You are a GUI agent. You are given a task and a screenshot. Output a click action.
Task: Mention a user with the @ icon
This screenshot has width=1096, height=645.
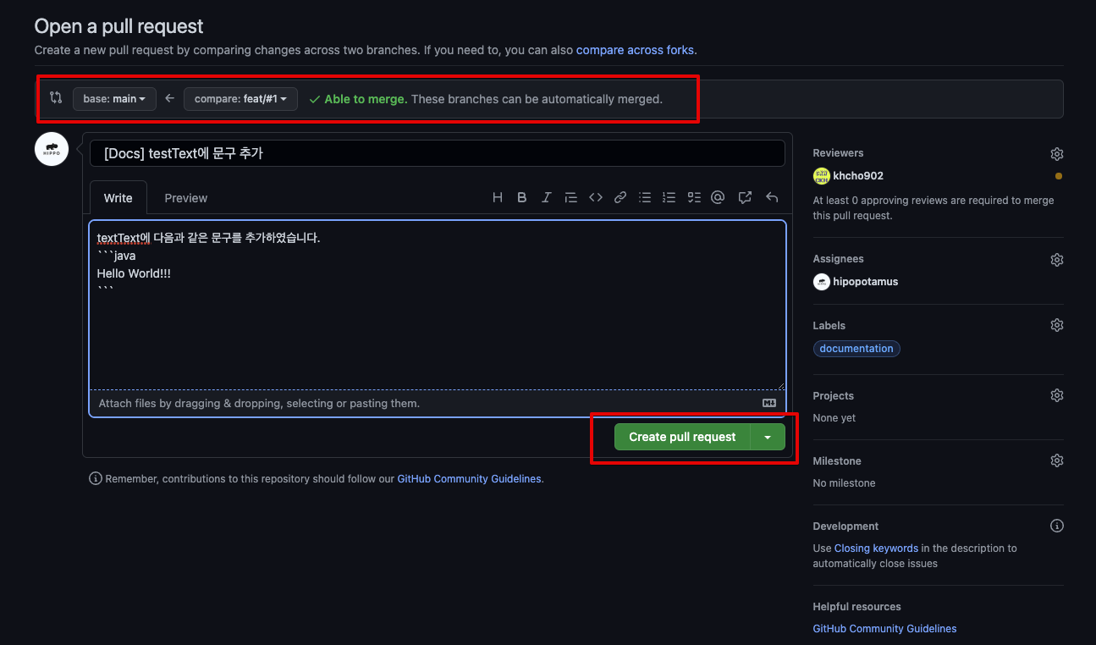(718, 197)
